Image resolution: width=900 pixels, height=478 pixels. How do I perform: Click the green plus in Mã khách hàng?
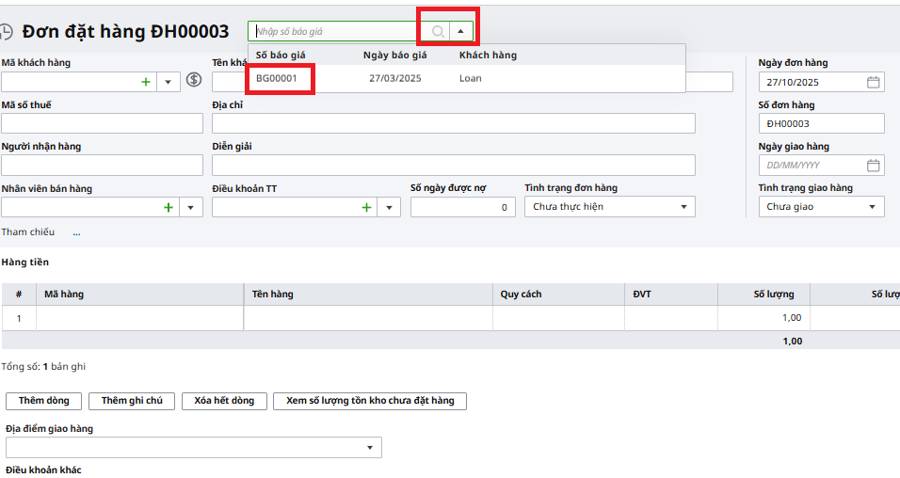point(146,82)
